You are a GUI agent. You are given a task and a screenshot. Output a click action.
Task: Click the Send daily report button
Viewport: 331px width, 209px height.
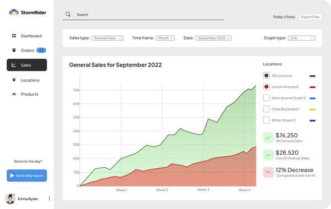coord(27,175)
